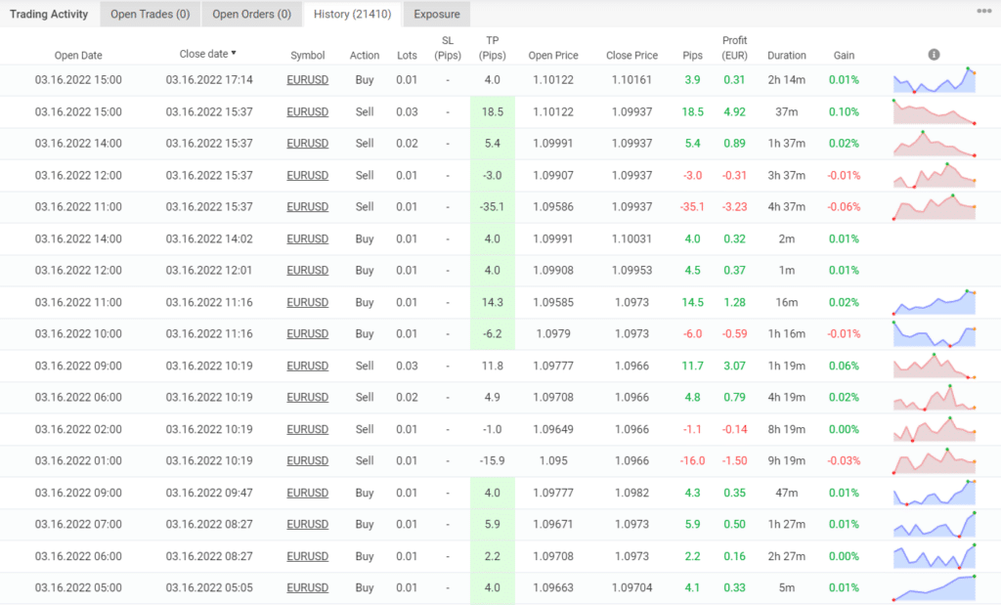Click the info icon above the chart column
The width and height of the screenshot is (1001, 605).
pyautogui.click(x=933, y=56)
